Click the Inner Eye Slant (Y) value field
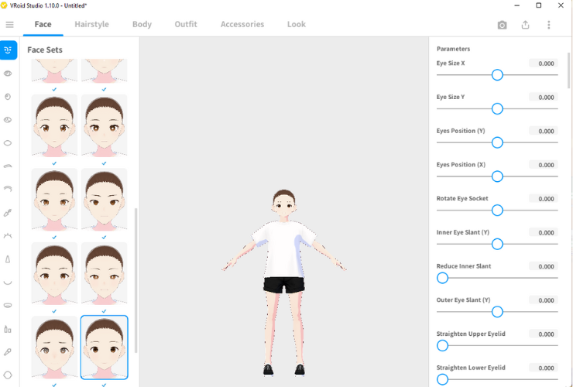 point(544,232)
